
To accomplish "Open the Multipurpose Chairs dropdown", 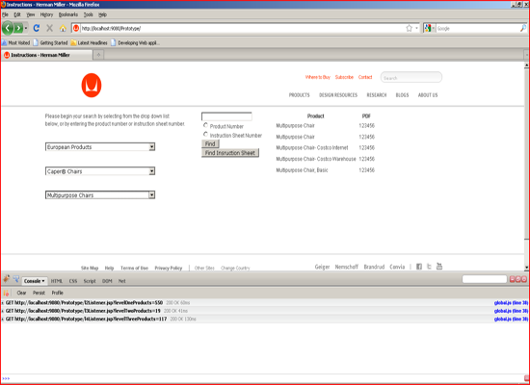I will click(x=100, y=194).
